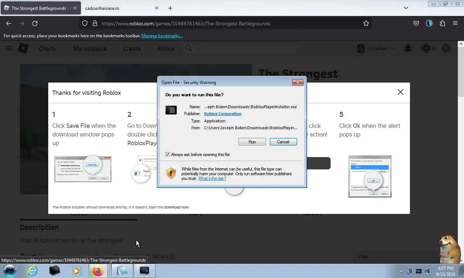This screenshot has width=464, height=278.
Task: Click the site padlock security icon
Action: tap(95, 23)
